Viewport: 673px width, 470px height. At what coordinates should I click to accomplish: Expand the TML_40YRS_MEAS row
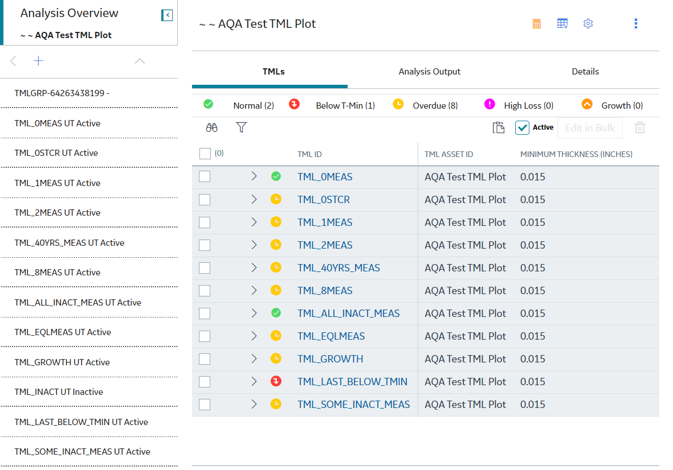pyautogui.click(x=254, y=267)
